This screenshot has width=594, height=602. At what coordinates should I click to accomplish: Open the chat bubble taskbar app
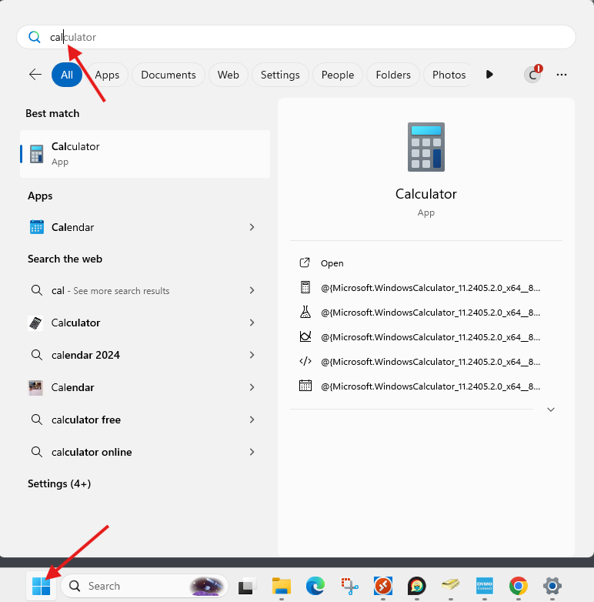[417, 586]
